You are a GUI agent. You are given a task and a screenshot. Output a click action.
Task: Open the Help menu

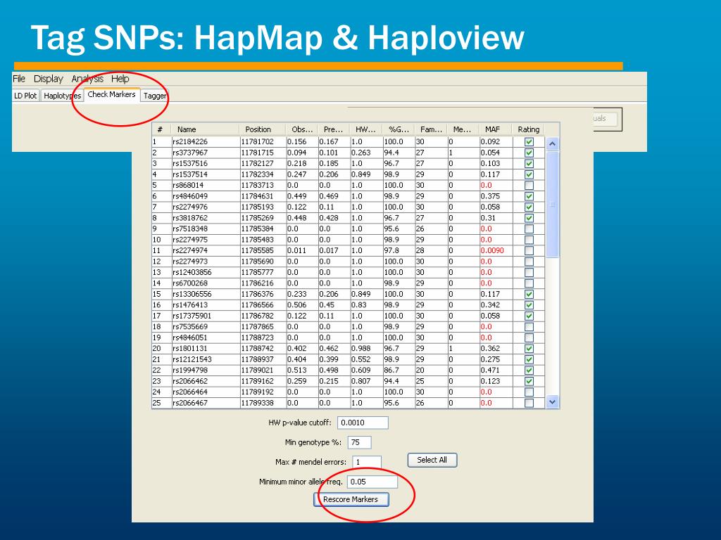tap(120, 79)
